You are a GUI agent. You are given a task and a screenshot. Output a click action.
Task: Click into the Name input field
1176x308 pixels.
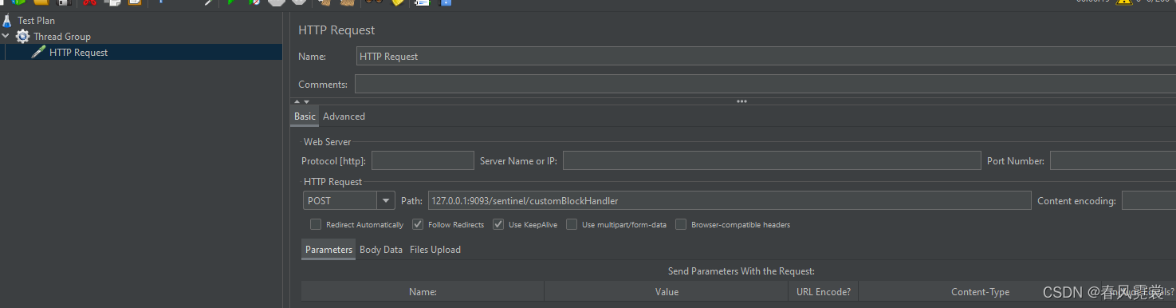765,57
